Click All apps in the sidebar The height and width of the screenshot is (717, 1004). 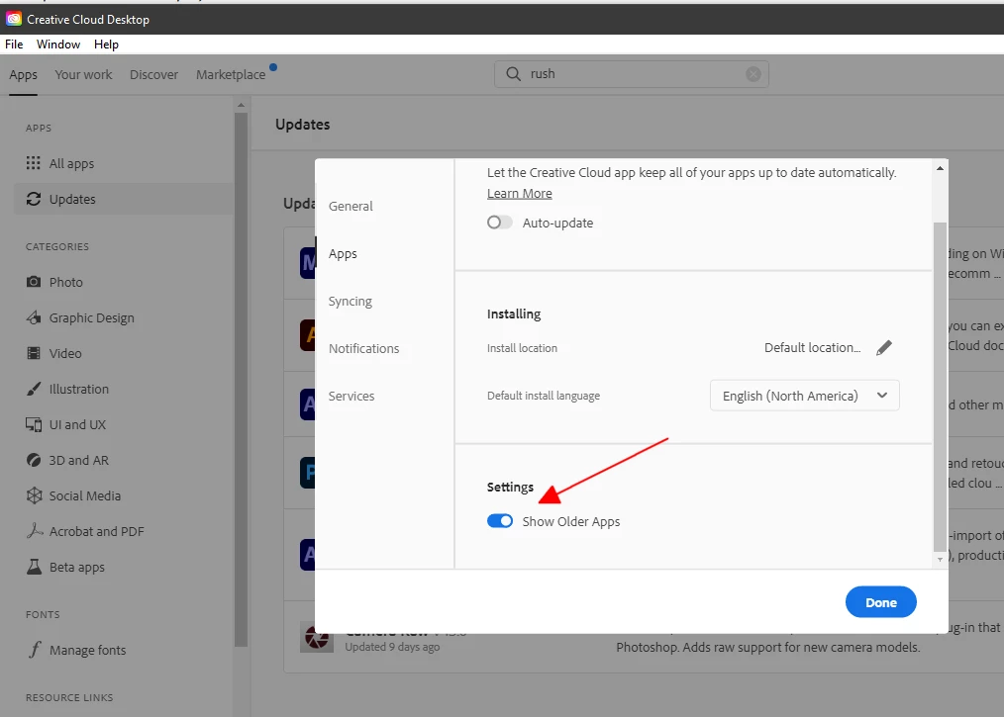pos(71,164)
